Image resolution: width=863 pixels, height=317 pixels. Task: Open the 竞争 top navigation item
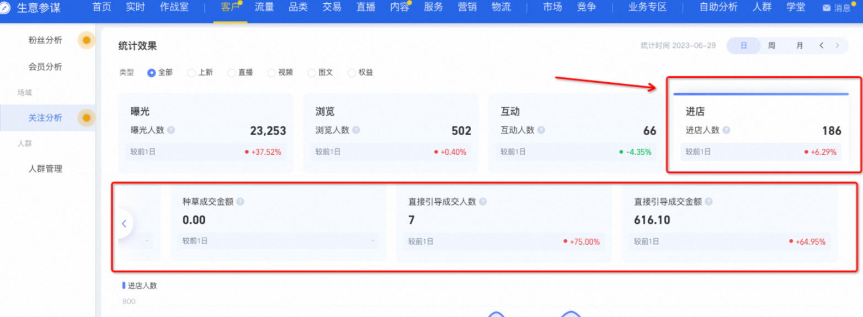click(586, 8)
